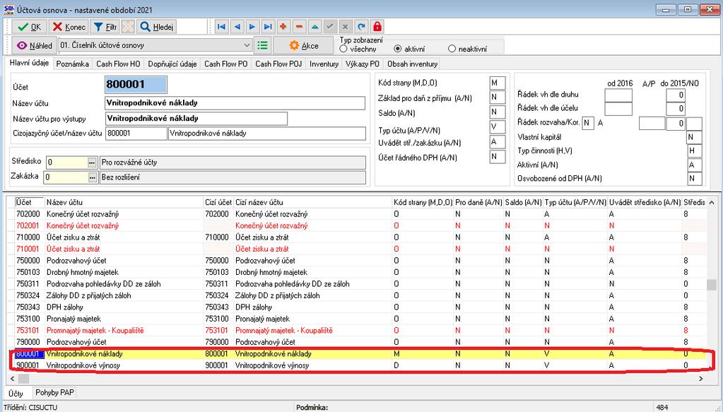Click the horizontal scrollbar left arrow

[x=11, y=379]
